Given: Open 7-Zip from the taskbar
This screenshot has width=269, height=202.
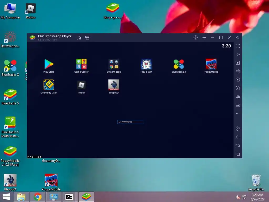Looking at the screenshot, I should coord(69,197).
